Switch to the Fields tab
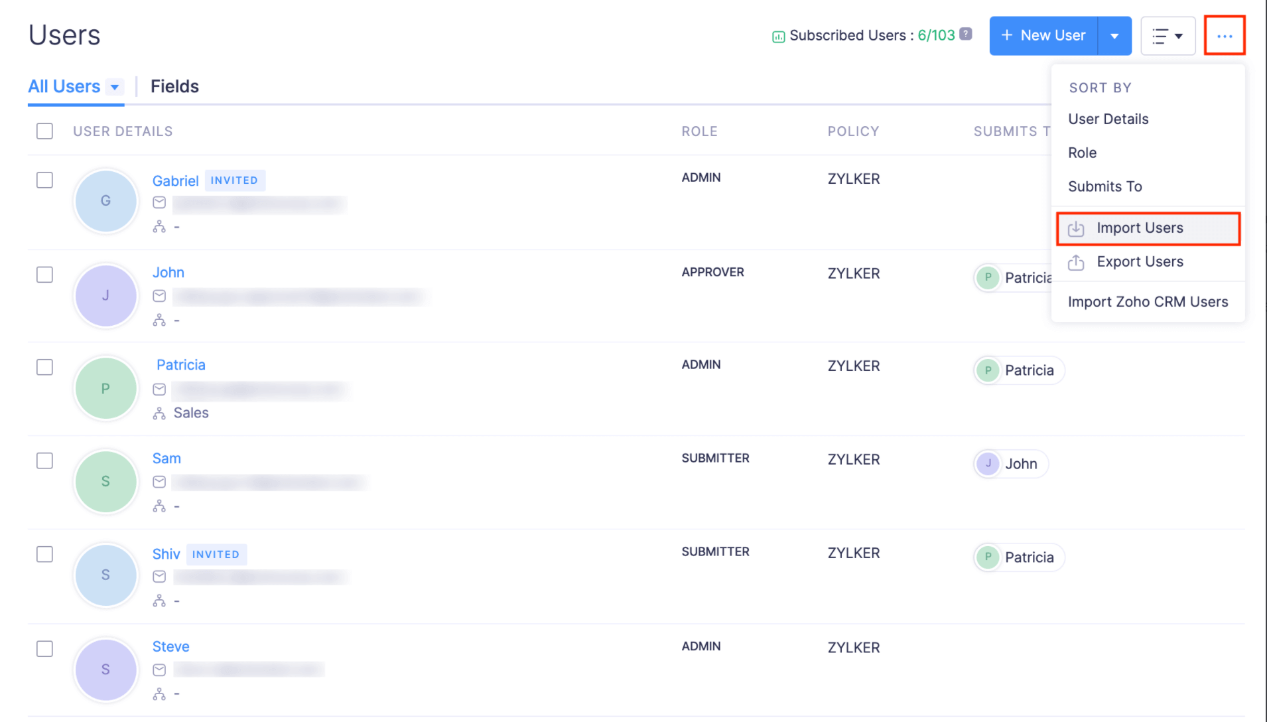The height and width of the screenshot is (722, 1267). (x=174, y=86)
